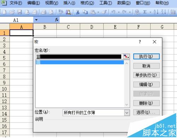Click the Research binoculars icon
The width and height of the screenshot is (177, 138).
tap(68, 12)
